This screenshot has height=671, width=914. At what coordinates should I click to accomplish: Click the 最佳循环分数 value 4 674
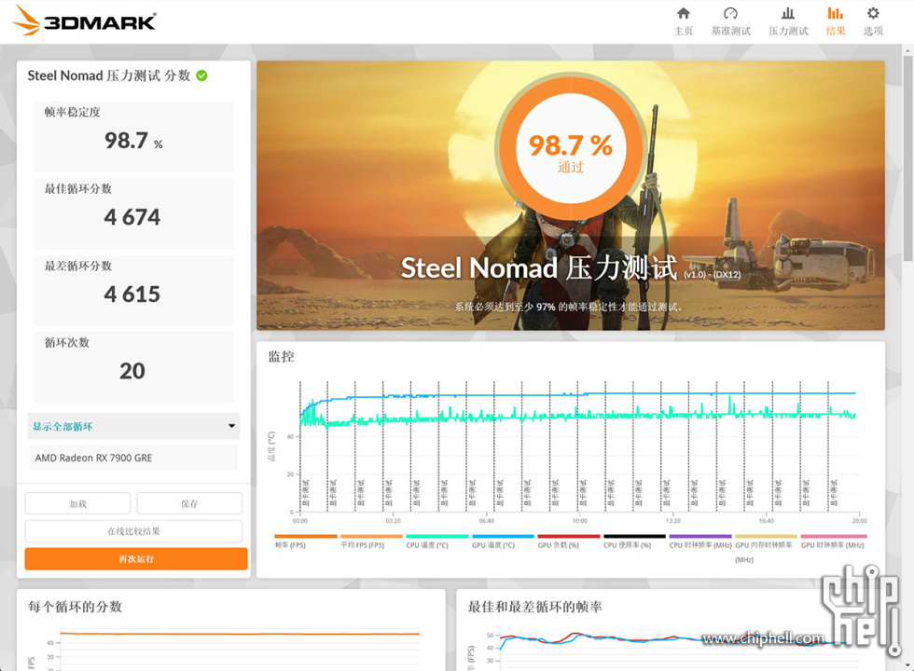click(x=132, y=217)
